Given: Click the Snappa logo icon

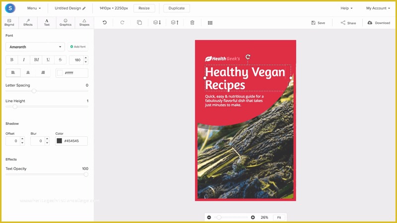Looking at the screenshot, I should click(x=10, y=8).
